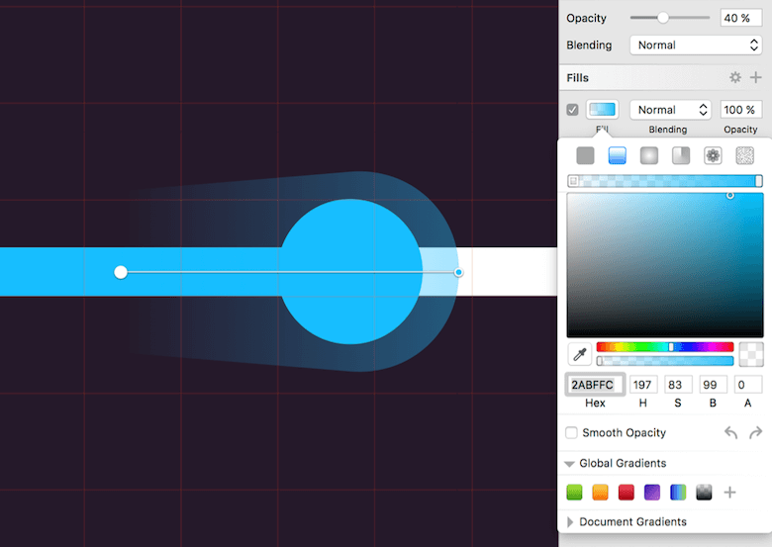Collapse the Global Gradients section

(x=570, y=464)
